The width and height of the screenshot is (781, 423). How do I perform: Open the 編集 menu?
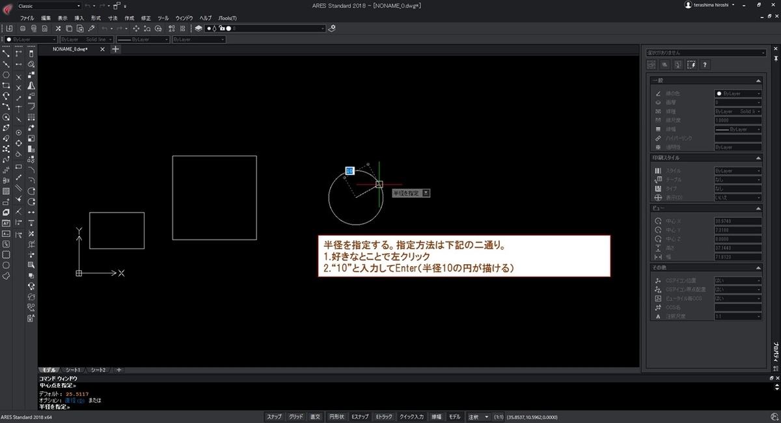46,18
